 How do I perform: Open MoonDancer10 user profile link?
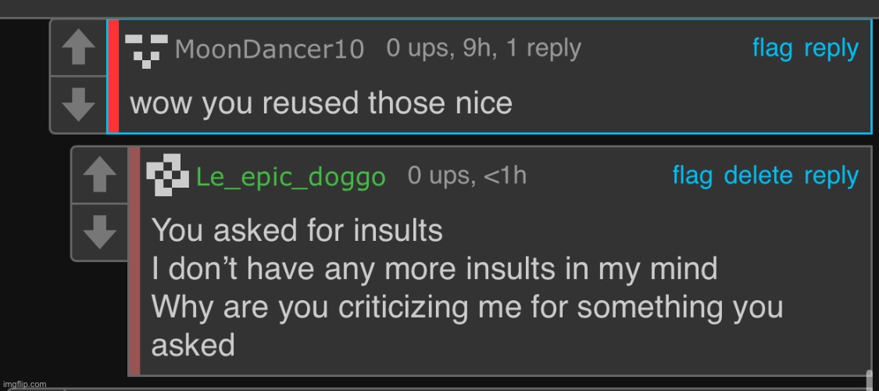tap(270, 50)
